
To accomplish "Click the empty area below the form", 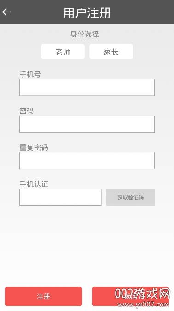I will [x=87, y=246].
